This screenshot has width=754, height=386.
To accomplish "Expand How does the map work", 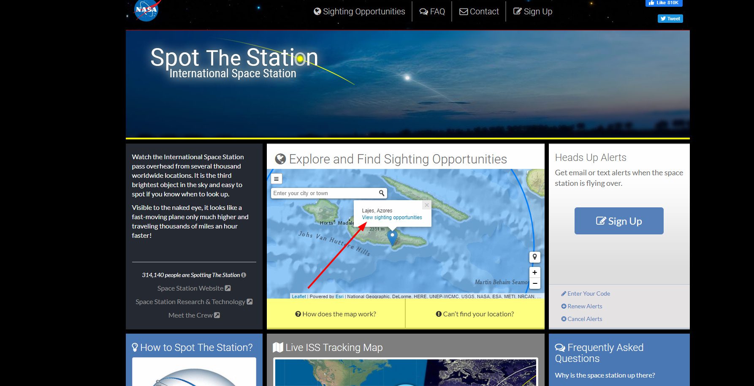I will [x=336, y=314].
